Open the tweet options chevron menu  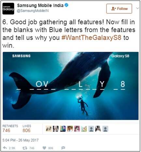(x=137, y=8)
